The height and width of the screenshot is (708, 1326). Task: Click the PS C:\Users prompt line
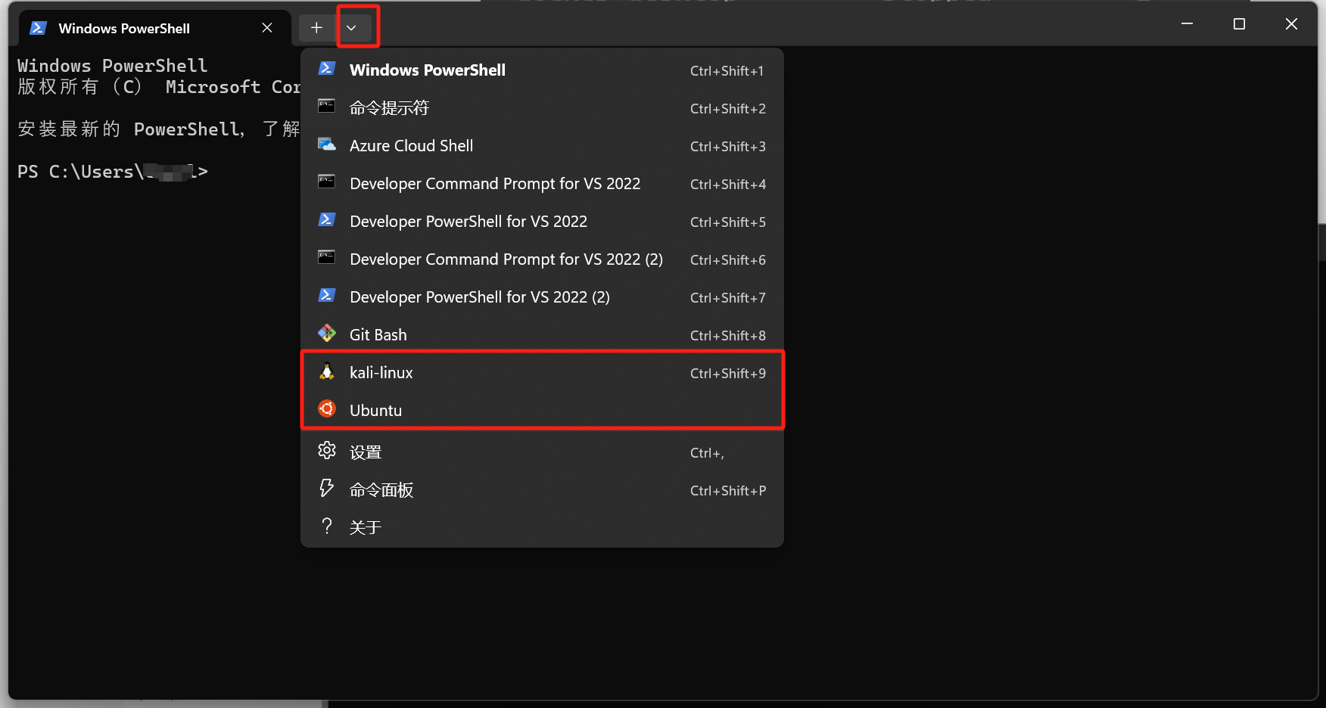112,172
